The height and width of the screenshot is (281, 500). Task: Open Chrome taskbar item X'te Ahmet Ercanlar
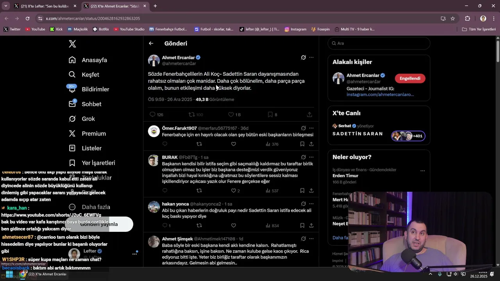click(x=44, y=274)
